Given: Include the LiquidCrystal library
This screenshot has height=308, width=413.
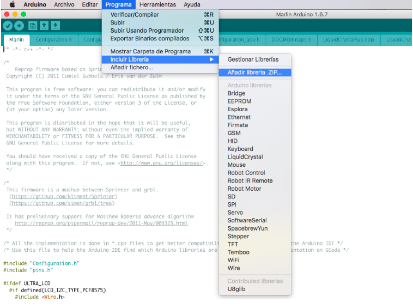Looking at the screenshot, I should pyautogui.click(x=254, y=157).
